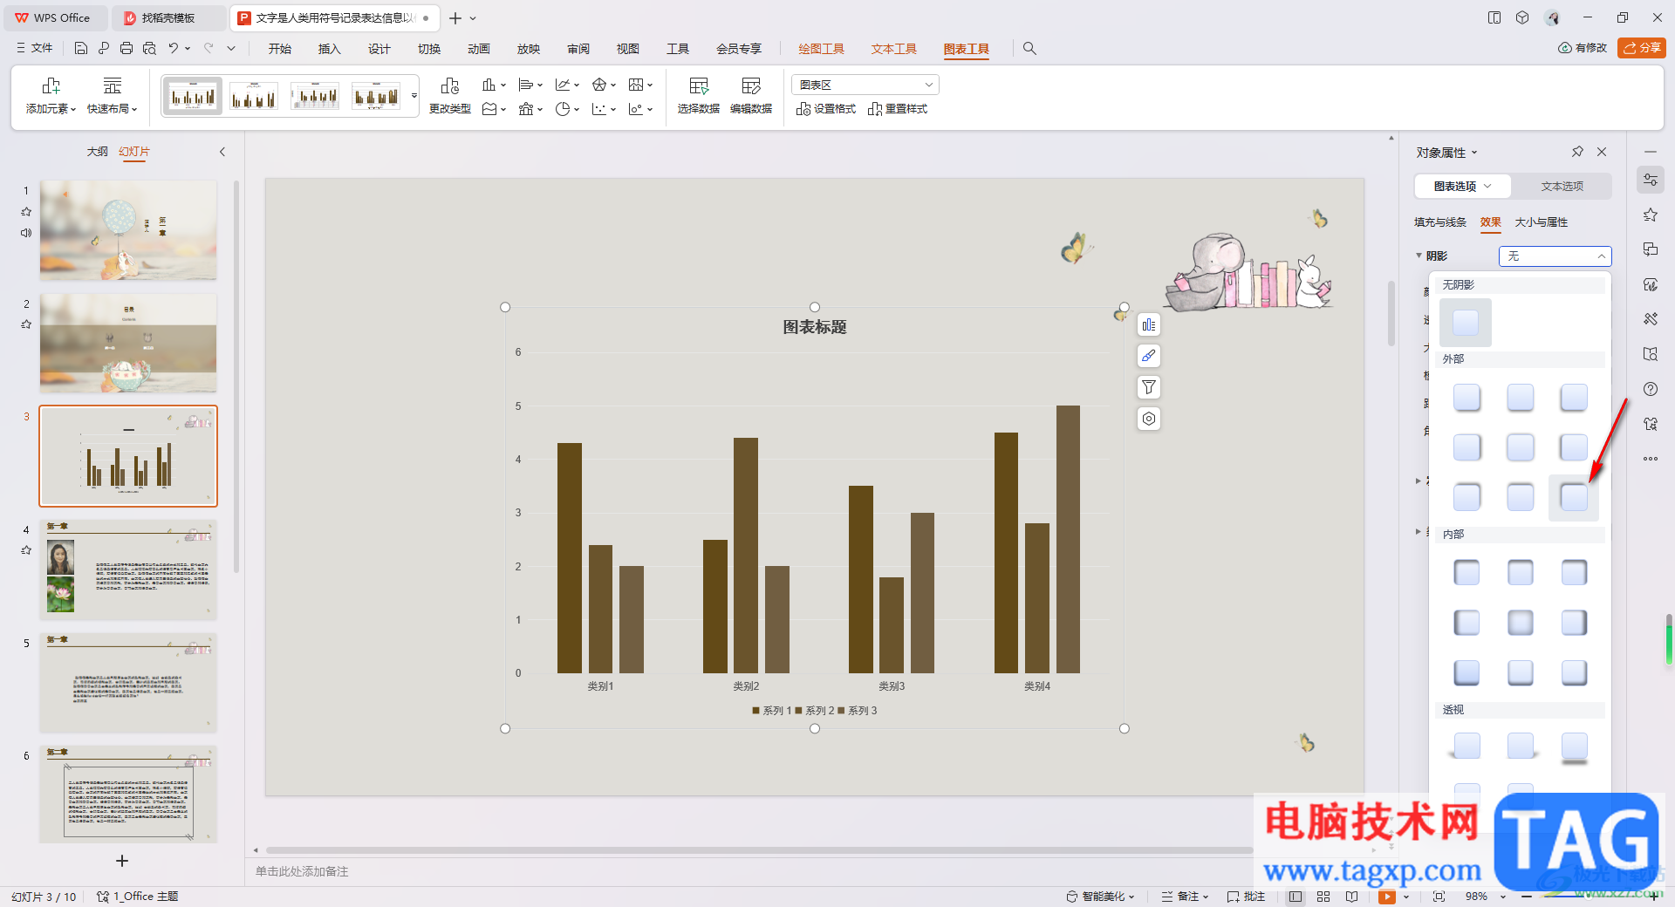The height and width of the screenshot is (907, 1675).
Task: Click the zoom out minus button
Action: (1526, 897)
